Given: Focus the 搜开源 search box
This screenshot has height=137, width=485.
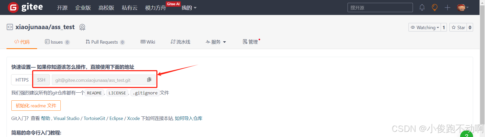Looking at the screenshot, I should 380,7.
